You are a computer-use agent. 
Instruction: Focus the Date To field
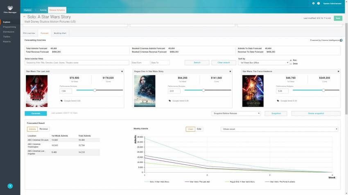click(160, 63)
